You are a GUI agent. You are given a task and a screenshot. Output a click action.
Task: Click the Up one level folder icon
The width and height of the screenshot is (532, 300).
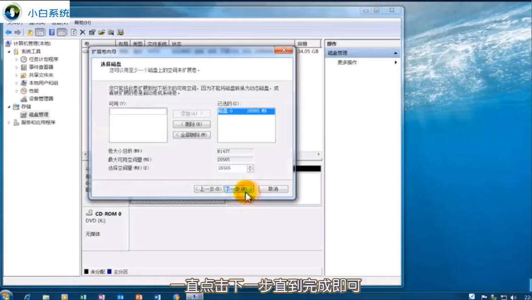click(30, 32)
